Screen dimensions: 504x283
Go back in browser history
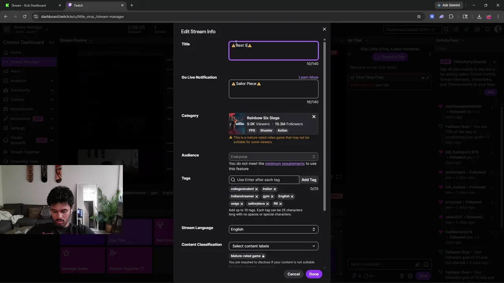[x=6, y=17]
